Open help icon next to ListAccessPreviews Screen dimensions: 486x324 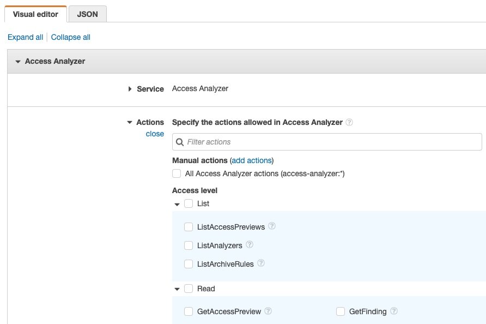tap(272, 226)
